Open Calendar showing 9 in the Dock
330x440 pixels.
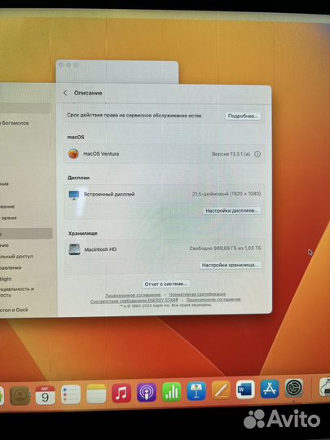[x=45, y=395]
